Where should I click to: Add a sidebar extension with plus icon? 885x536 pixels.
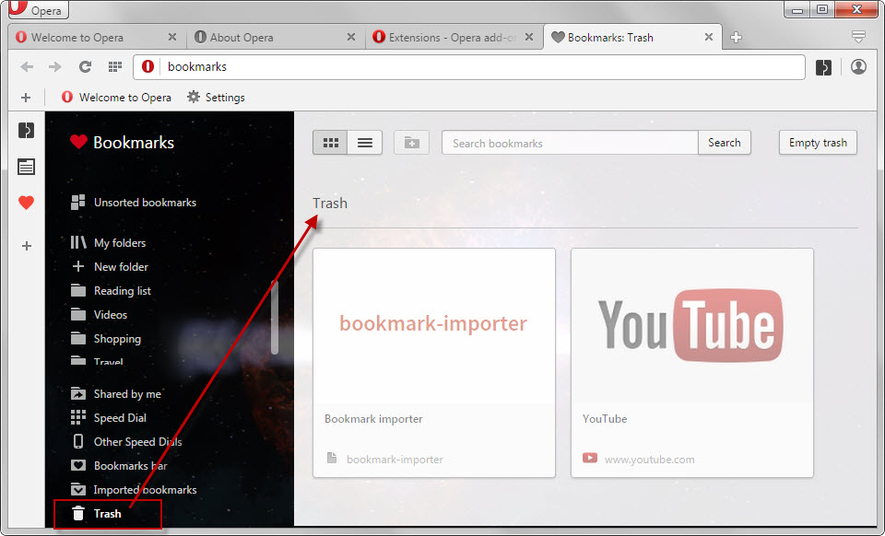point(26,246)
